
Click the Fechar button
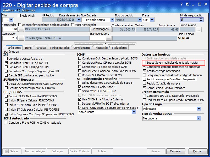[198, 151]
